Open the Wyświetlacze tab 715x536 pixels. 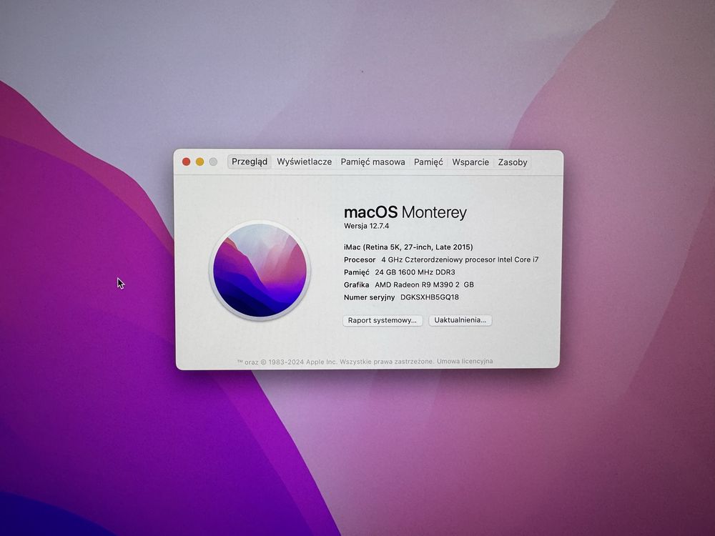pos(304,162)
